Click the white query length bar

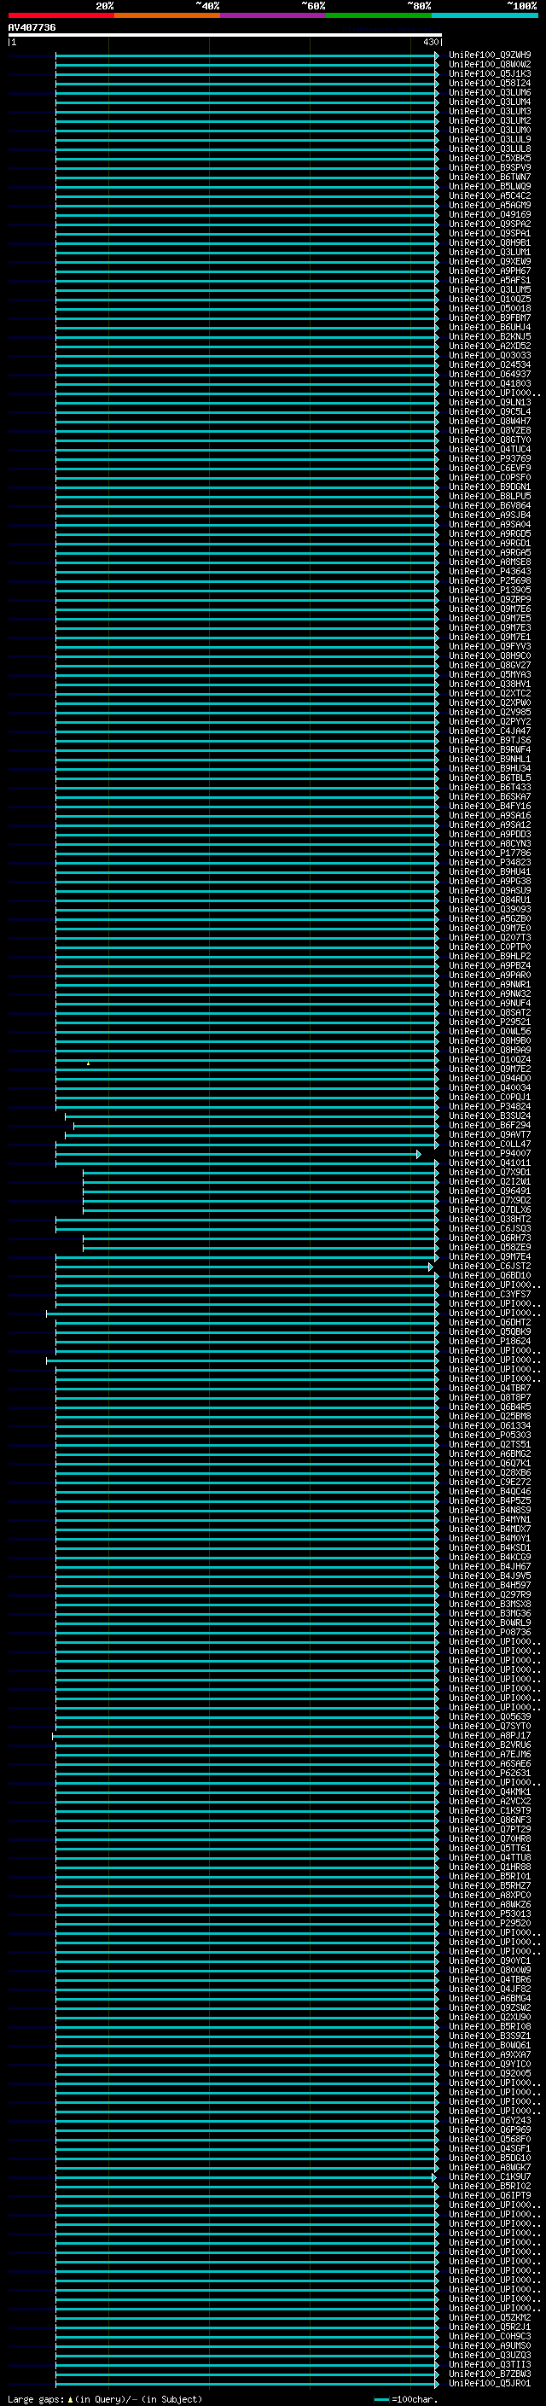[x=225, y=34]
